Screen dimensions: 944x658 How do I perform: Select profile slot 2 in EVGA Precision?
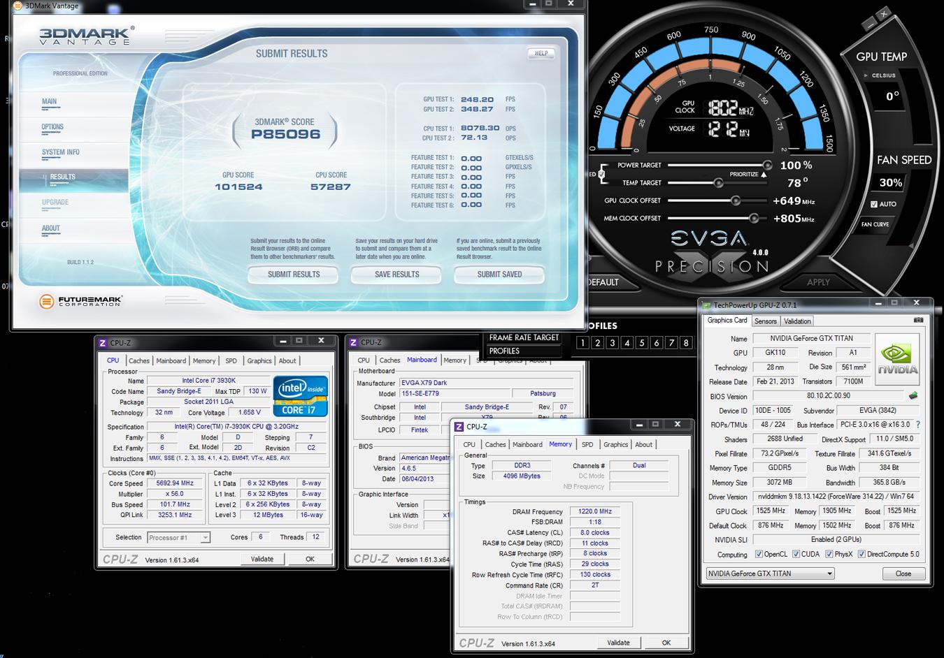[597, 342]
